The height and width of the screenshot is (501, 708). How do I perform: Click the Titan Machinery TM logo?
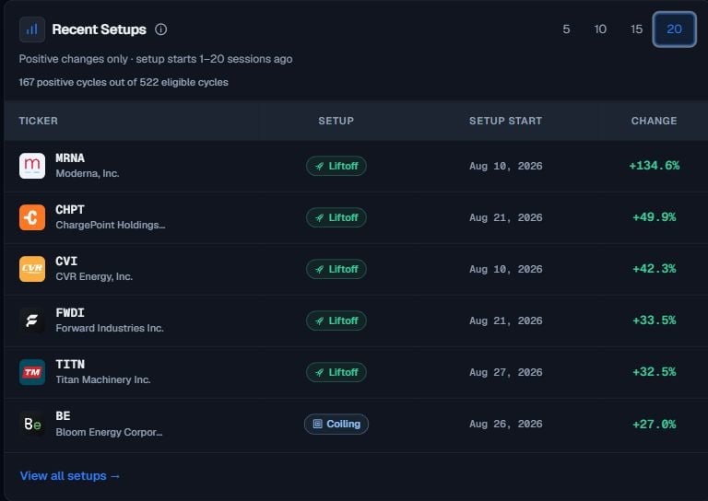coord(32,372)
